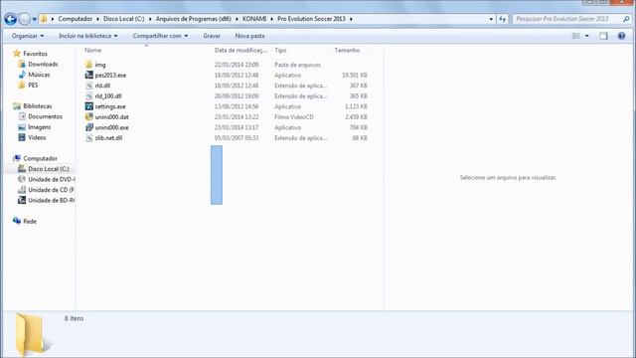636x358 pixels.
Task: Create a folder with Nova pasta
Action: coord(249,36)
